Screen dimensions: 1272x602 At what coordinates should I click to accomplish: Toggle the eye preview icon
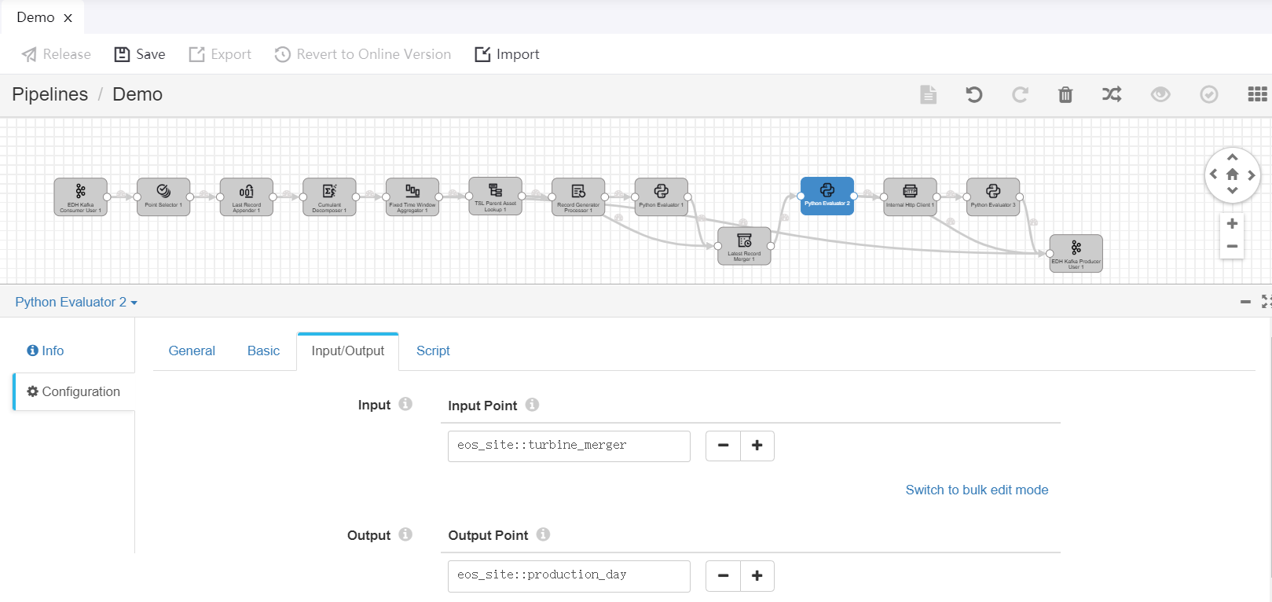point(1160,95)
